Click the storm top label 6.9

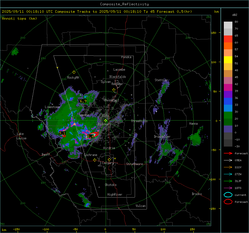point(83,101)
